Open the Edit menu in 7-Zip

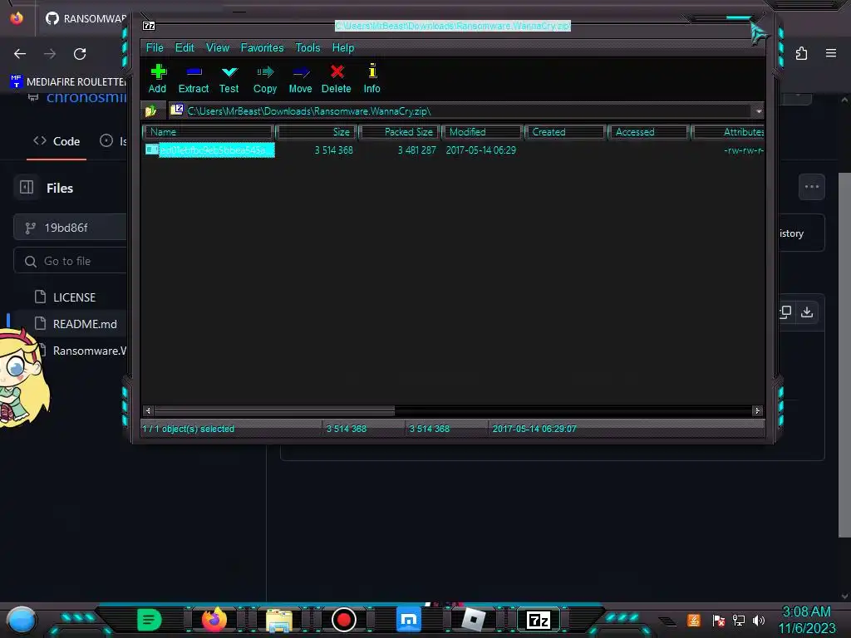[x=184, y=47]
